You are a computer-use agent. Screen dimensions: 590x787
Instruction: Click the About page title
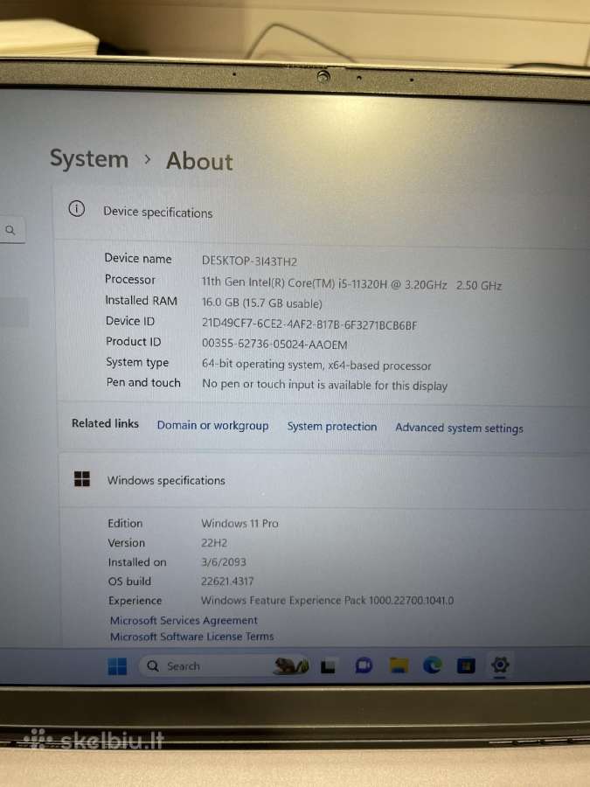click(x=199, y=162)
